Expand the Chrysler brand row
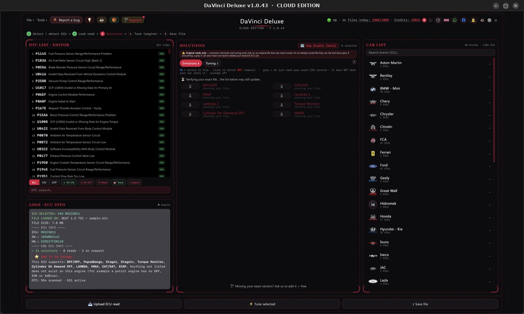The height and width of the screenshot is (314, 524). point(430,115)
